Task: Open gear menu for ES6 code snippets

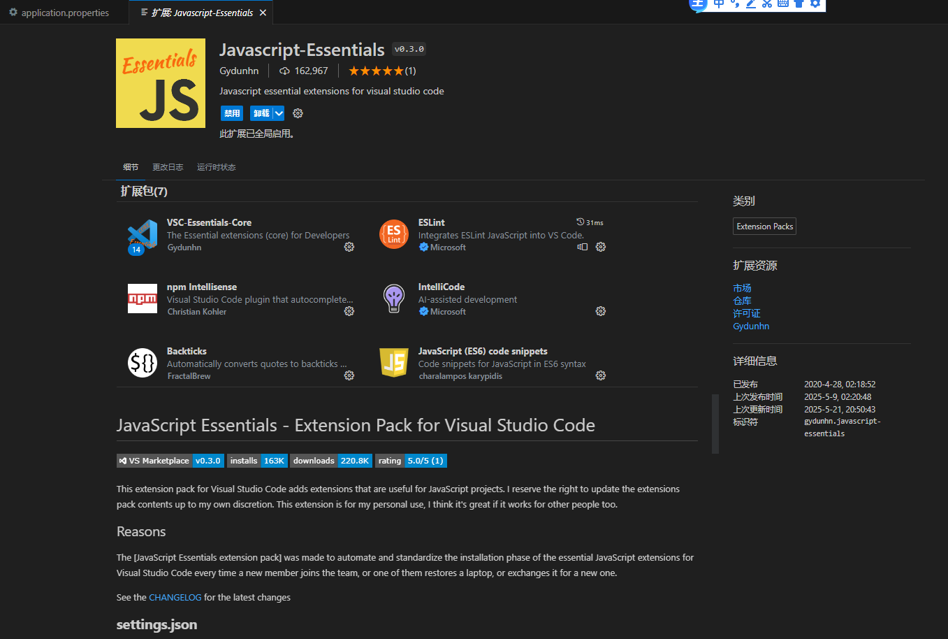Action: point(601,375)
